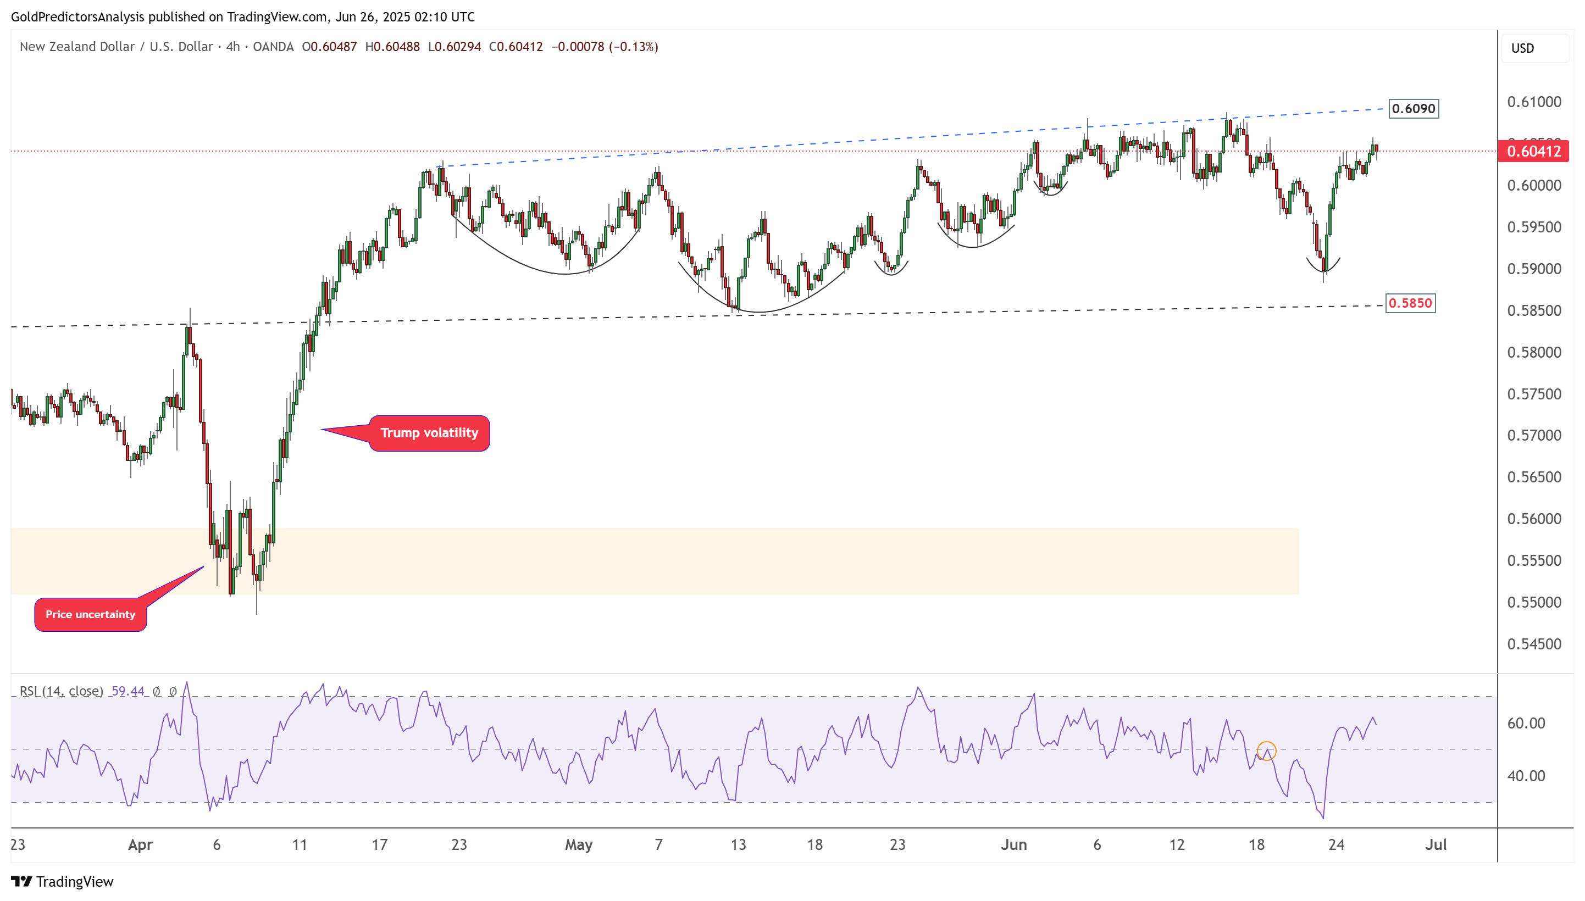Click the OANDA data source label
The width and height of the screenshot is (1585, 901).
(x=273, y=47)
